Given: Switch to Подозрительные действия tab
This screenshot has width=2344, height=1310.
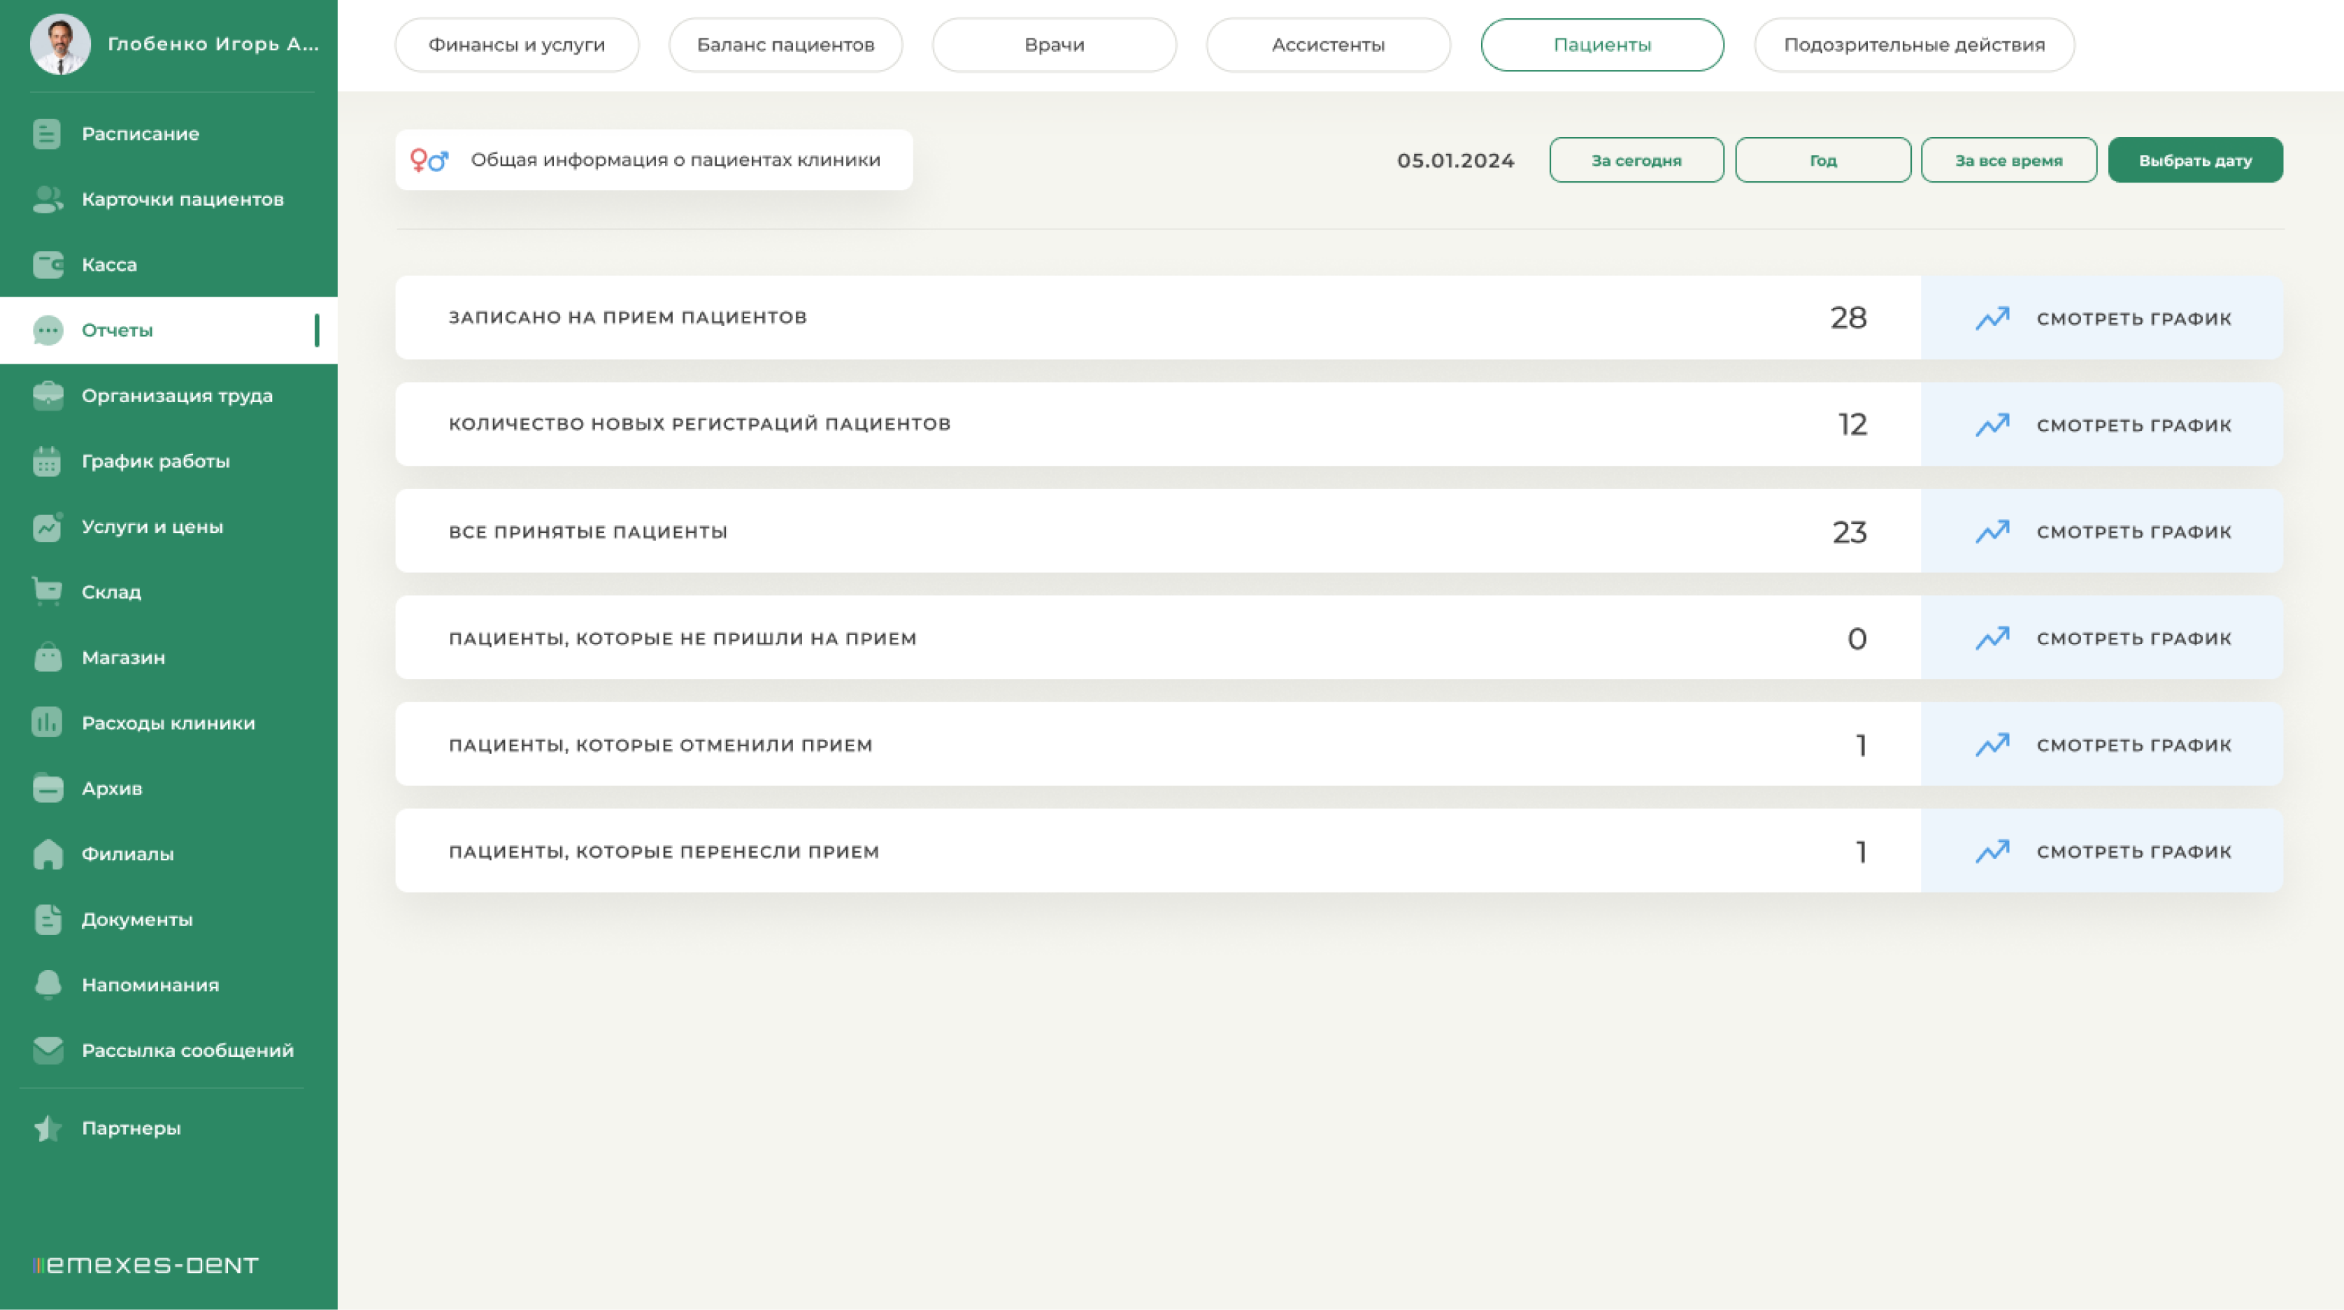Looking at the screenshot, I should (1914, 45).
